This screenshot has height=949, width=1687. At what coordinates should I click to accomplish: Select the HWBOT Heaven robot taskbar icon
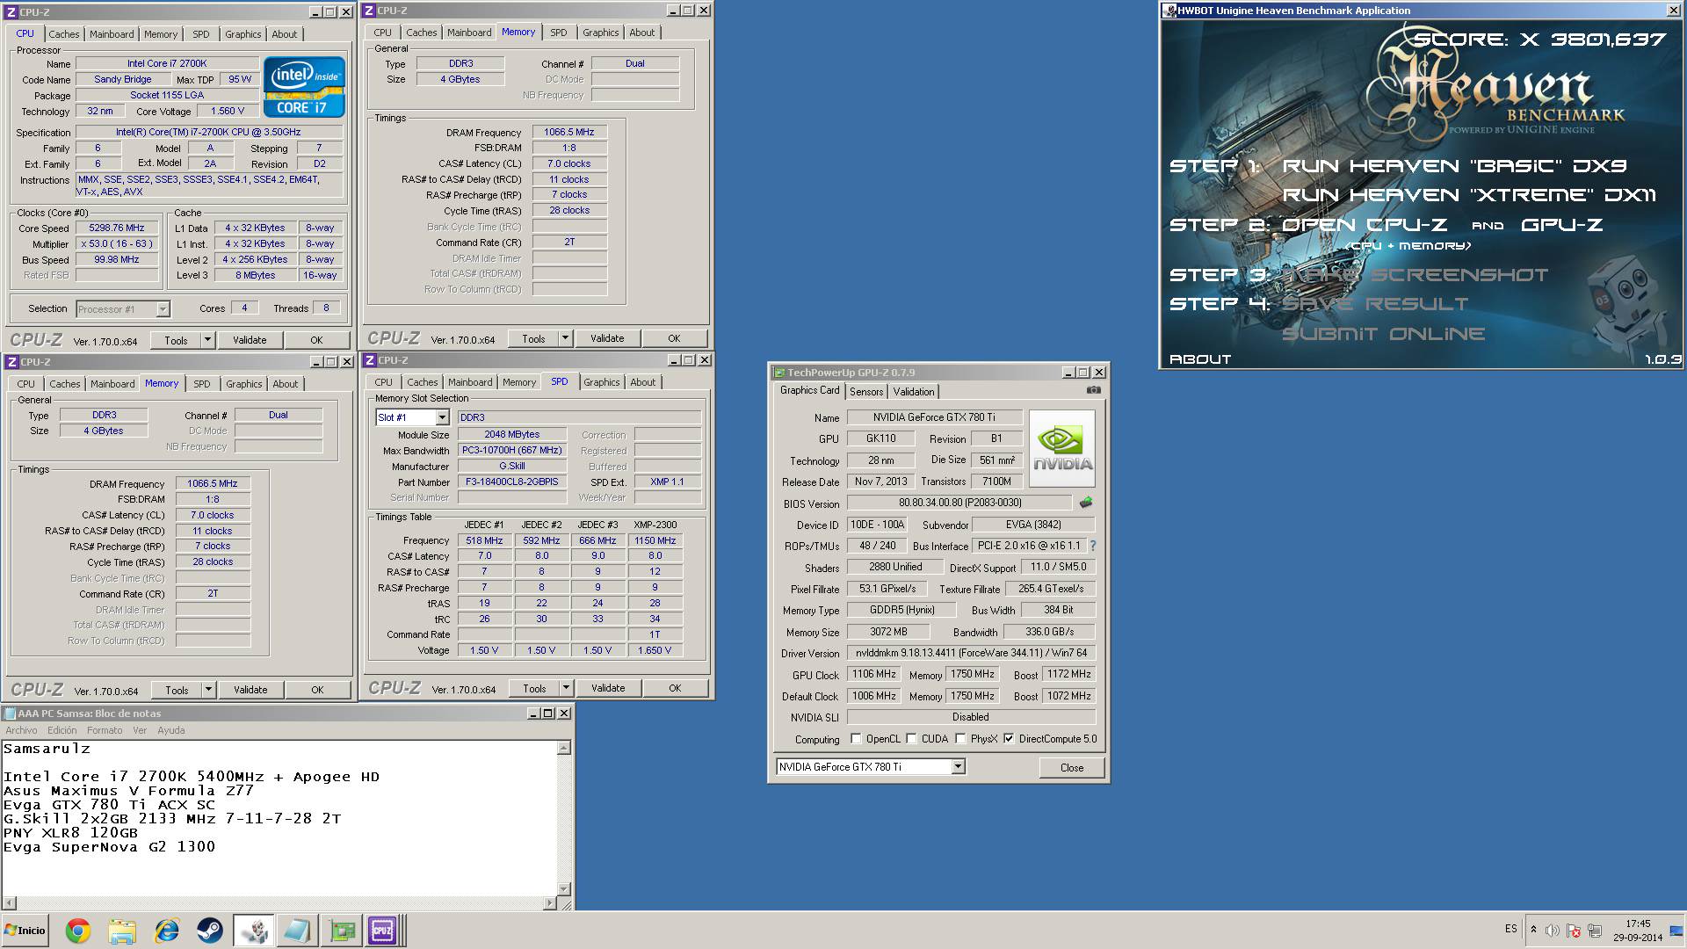(x=253, y=931)
